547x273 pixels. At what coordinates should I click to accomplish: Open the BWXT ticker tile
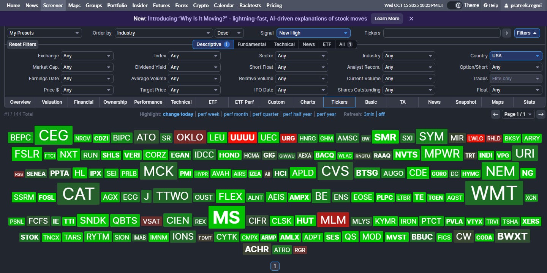512,237
